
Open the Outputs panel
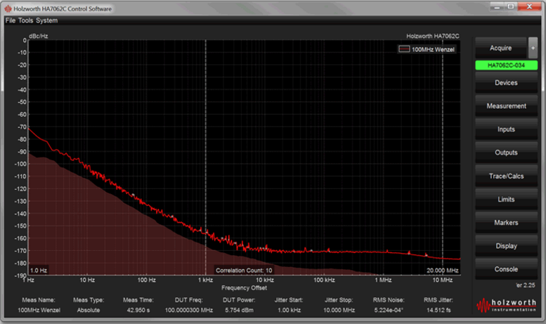pos(506,153)
